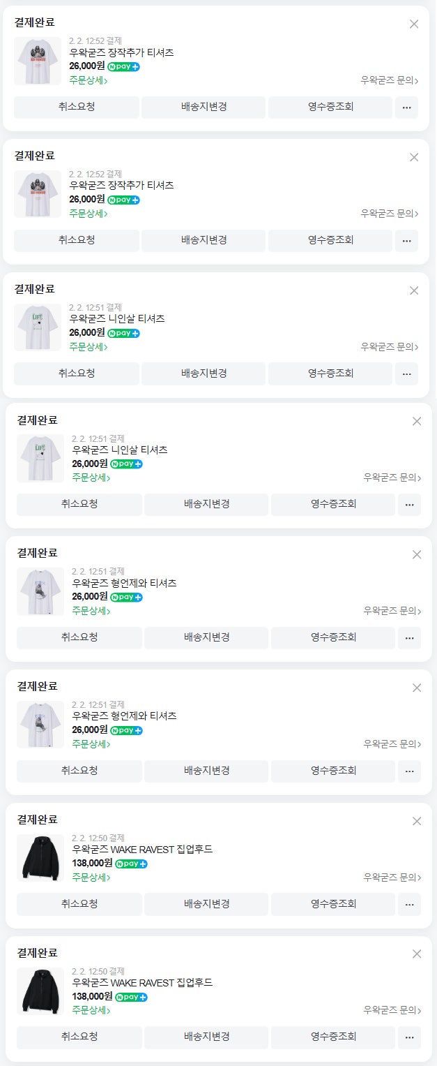Click the Npay badge on the first WAKE RAVEST order
Viewport: 437px width, 1066px height.
pyautogui.click(x=131, y=864)
